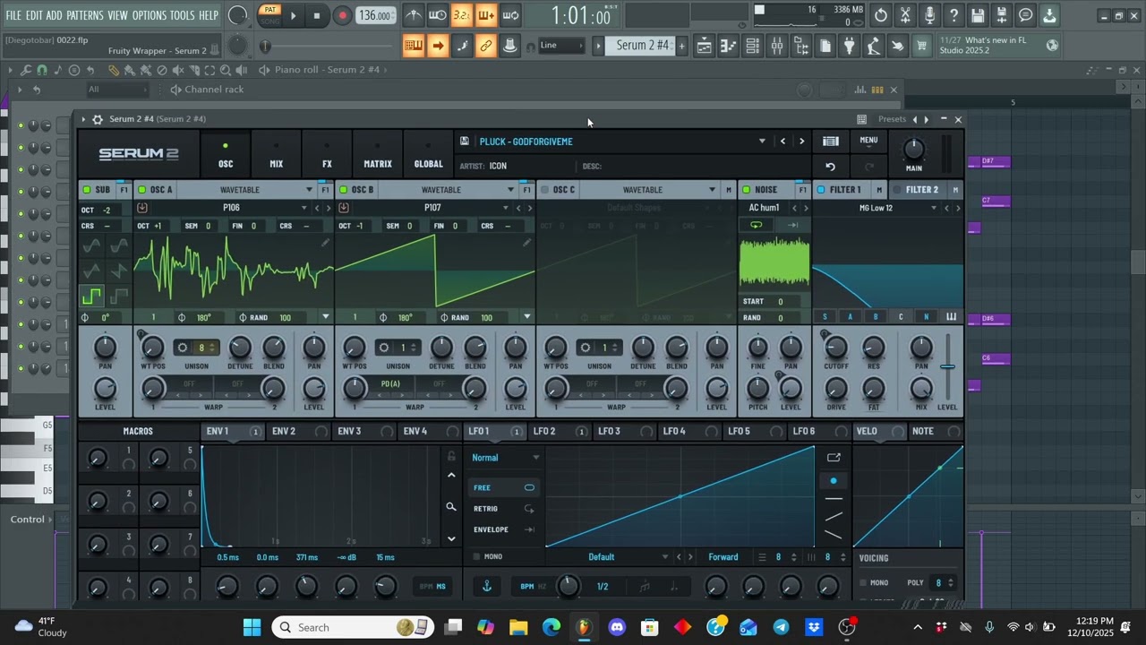Click the envelope lock icon
This screenshot has width=1146, height=645.
coord(451,457)
